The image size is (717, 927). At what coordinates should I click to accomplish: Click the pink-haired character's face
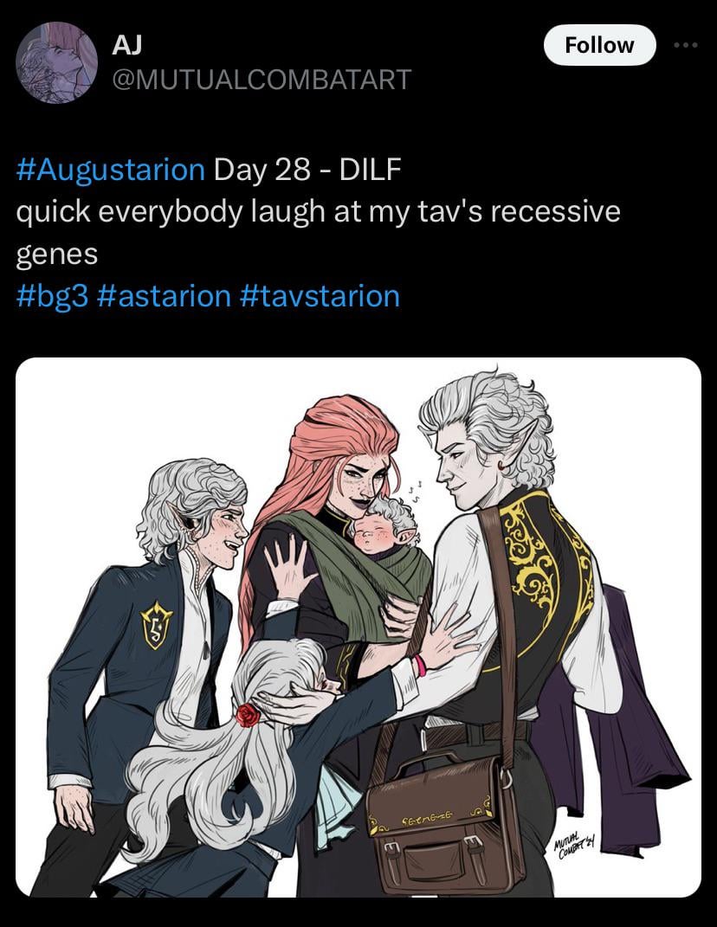(x=358, y=484)
